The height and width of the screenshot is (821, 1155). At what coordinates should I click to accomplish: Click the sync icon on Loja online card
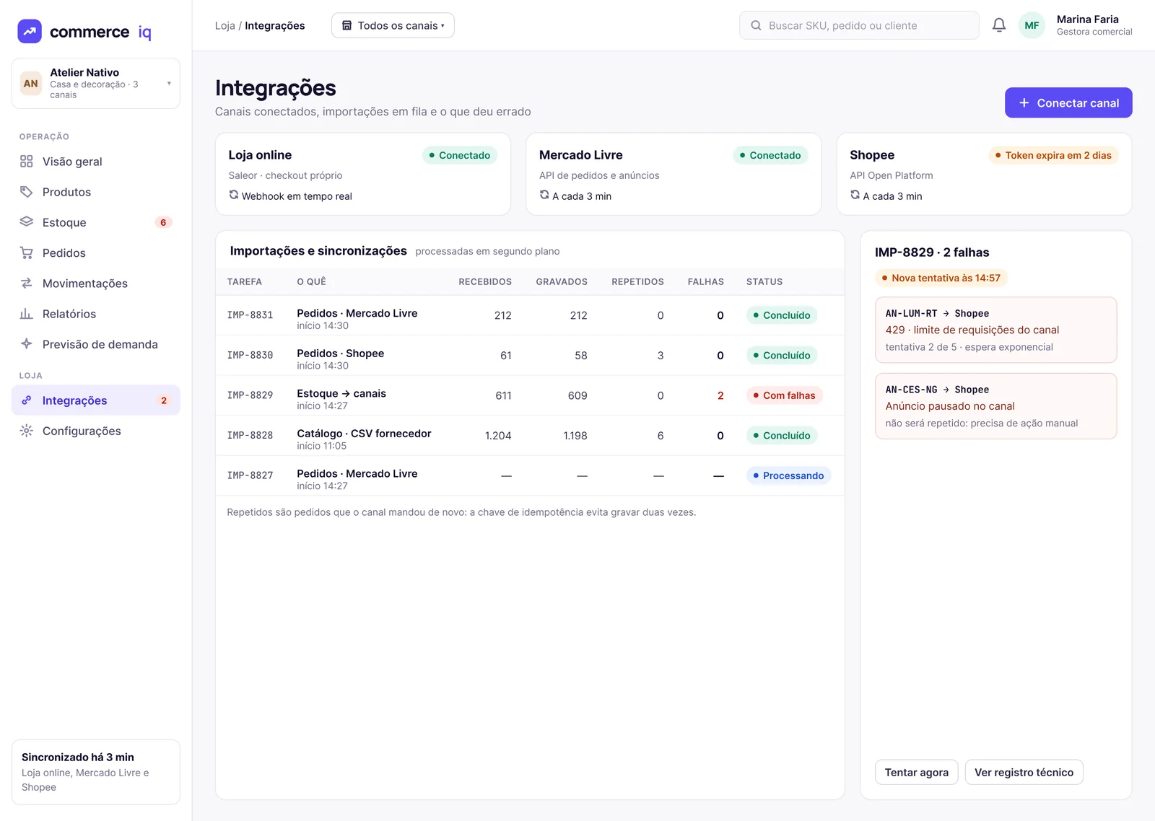click(x=234, y=195)
